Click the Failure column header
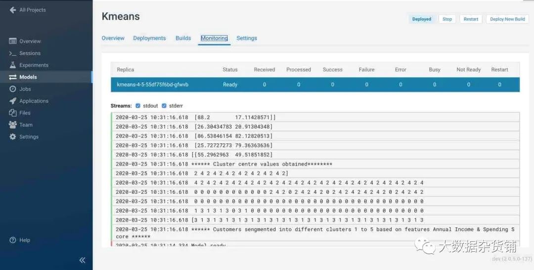The height and width of the screenshot is (270, 534). click(x=366, y=69)
